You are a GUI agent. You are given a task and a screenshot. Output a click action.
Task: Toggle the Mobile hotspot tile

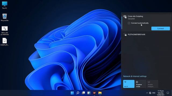[152, 84]
